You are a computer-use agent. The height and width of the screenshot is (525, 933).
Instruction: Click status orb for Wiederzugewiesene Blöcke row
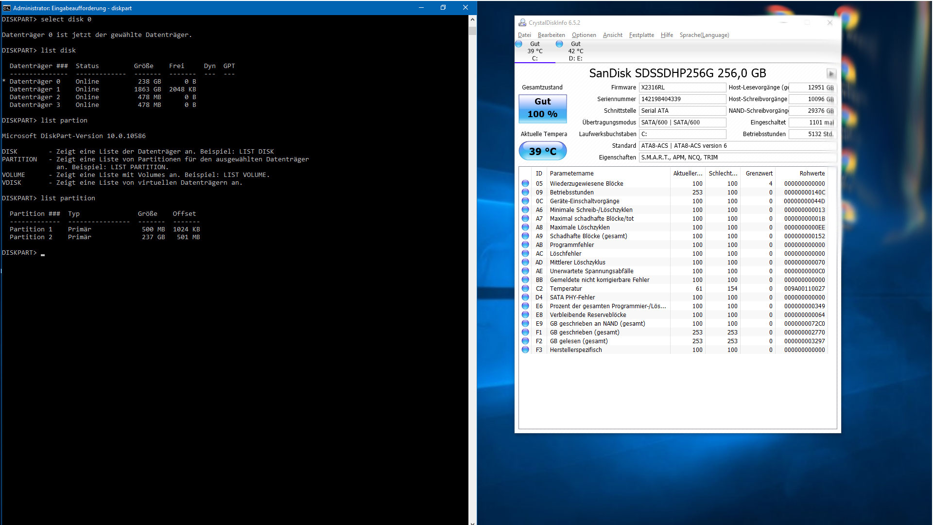point(525,184)
